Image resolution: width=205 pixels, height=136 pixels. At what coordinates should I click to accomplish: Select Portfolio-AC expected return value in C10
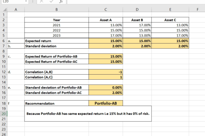click(x=106, y=61)
